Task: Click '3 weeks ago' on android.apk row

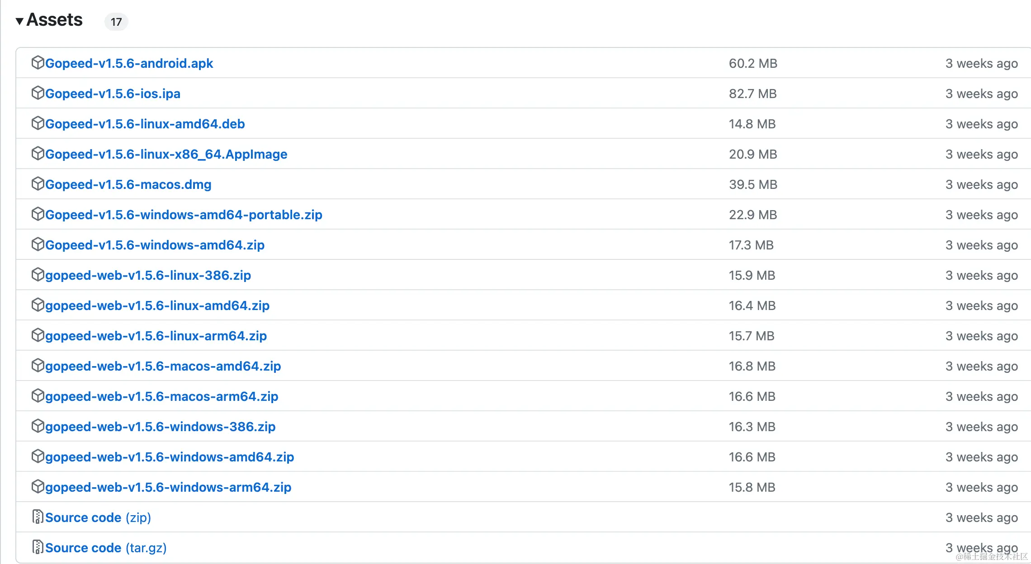Action: click(982, 63)
